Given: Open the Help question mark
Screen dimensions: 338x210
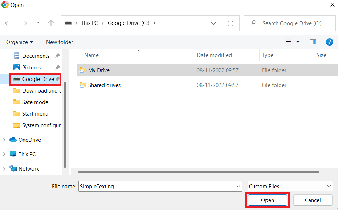Looking at the screenshot, I should pyautogui.click(x=329, y=42).
